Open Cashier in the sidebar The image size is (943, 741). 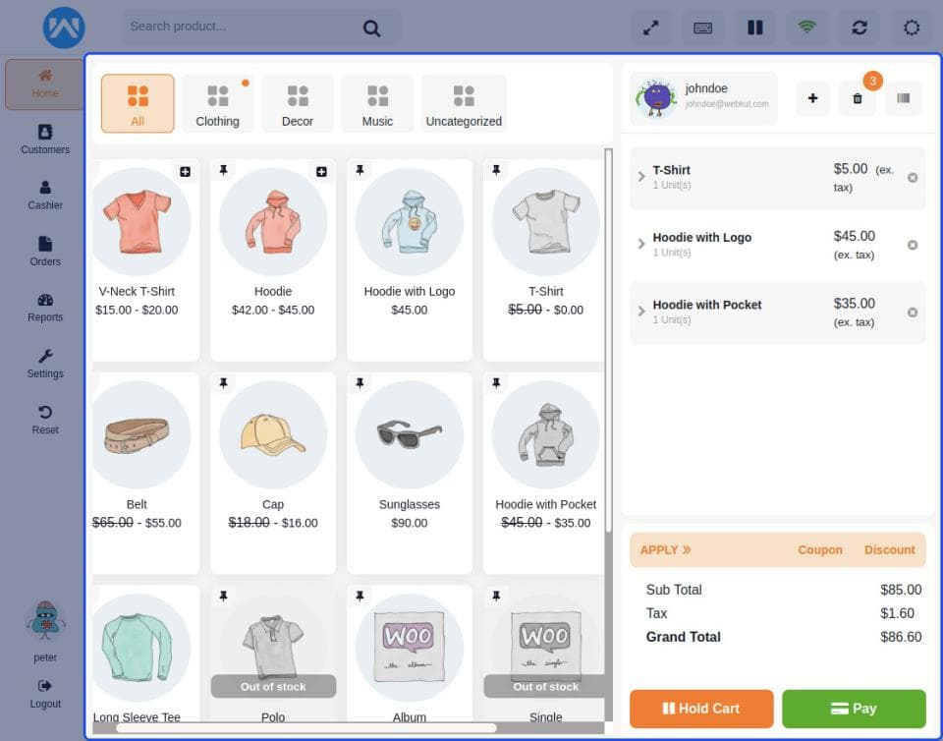[x=45, y=196]
